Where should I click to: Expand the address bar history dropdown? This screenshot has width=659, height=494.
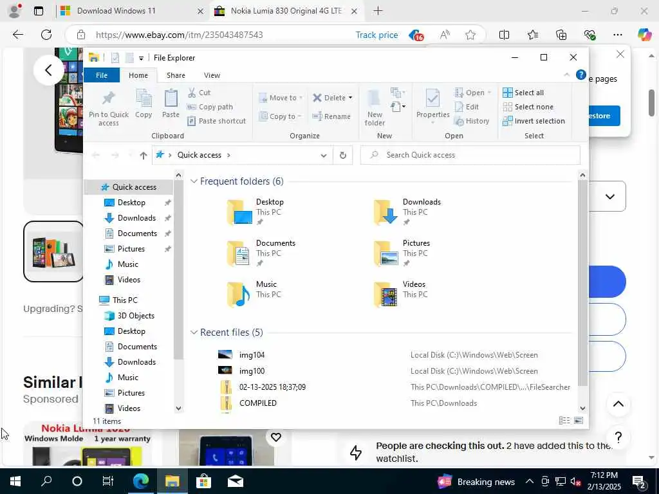pyautogui.click(x=324, y=156)
